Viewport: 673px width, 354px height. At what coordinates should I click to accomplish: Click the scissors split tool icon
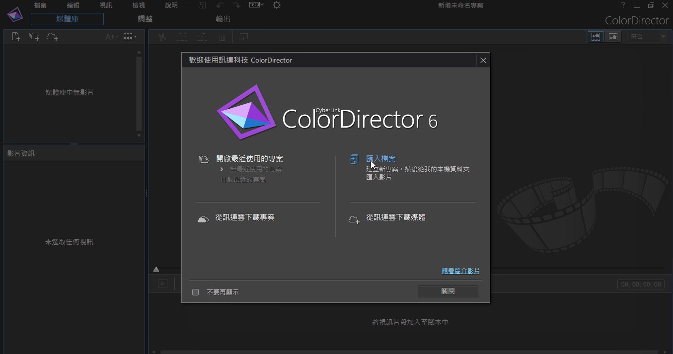pyautogui.click(x=162, y=37)
